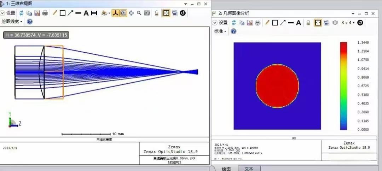Click the 1.3449 color scale bar
This screenshot has height=171, width=382.
tap(343, 86)
